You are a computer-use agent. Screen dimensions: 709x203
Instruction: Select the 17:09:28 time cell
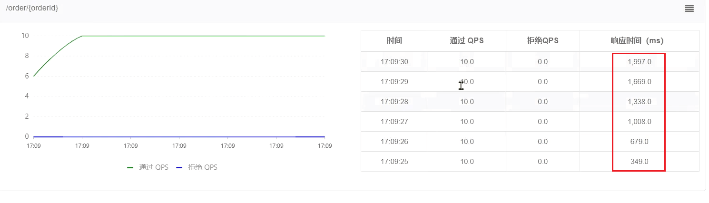pos(394,102)
